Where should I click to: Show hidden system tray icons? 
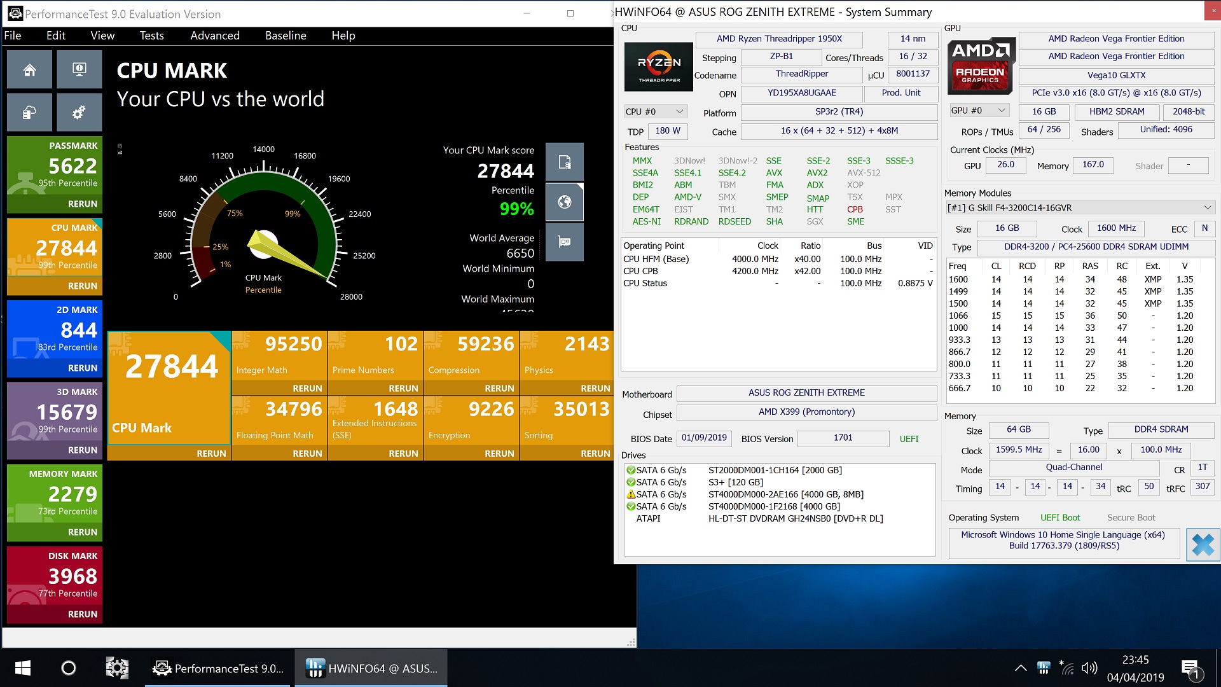(1020, 668)
